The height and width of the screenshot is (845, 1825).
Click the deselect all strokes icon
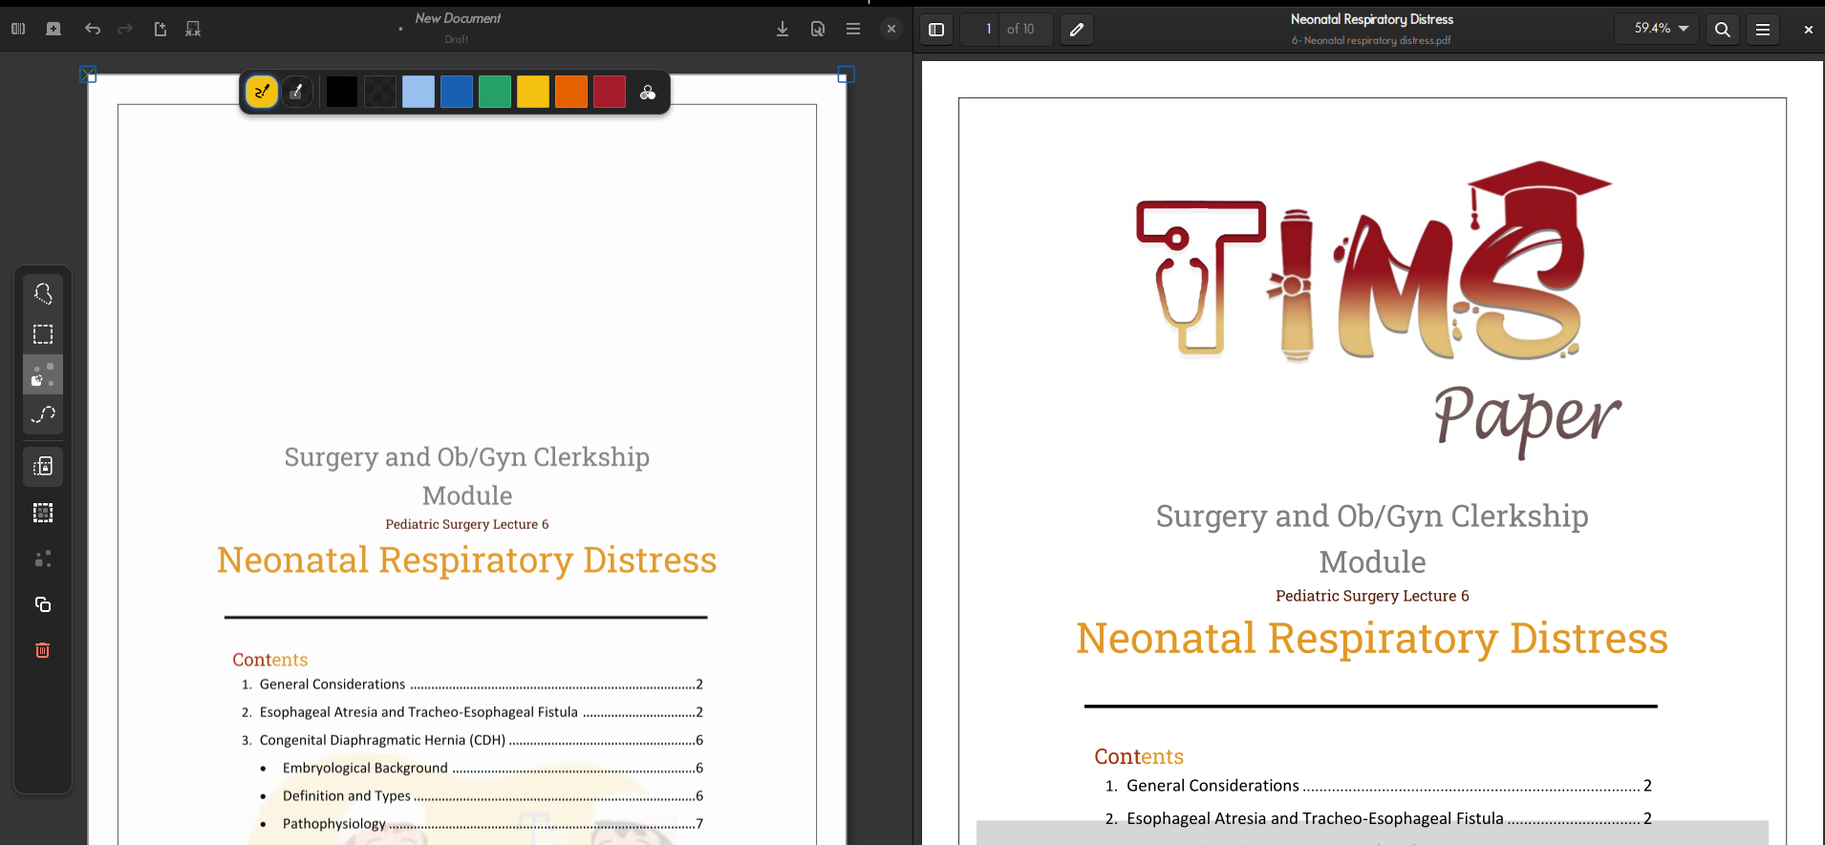tap(43, 559)
